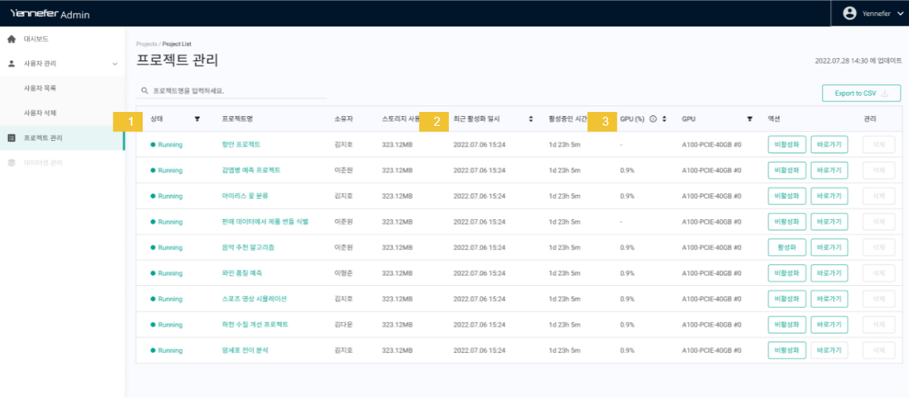909x406 pixels.
Task: Click the 데이터셋 관리 layers icon
Action: pyautogui.click(x=11, y=163)
